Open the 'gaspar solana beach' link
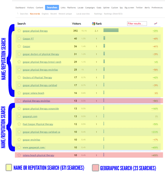The height and width of the screenshot is (172, 165). tap(33, 93)
